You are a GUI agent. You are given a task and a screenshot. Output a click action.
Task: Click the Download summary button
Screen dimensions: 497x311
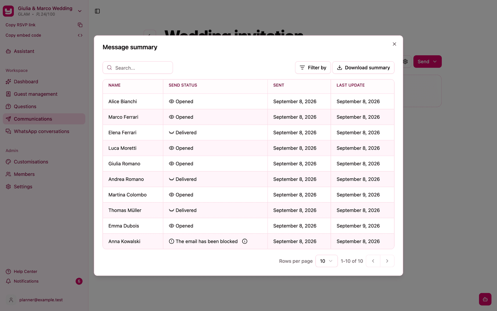[x=363, y=68]
